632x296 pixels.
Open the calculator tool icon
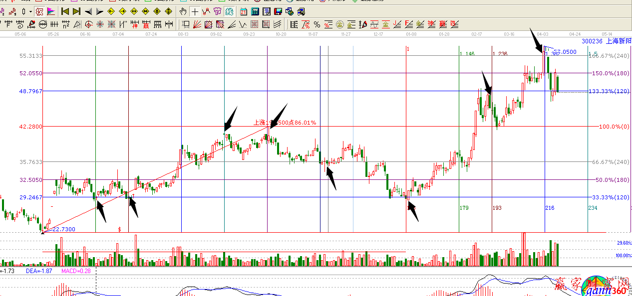pyautogui.click(x=255, y=11)
